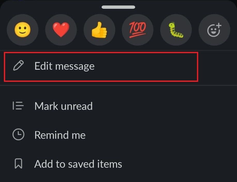Image resolution: width=237 pixels, height=182 pixels.
Task: Select Remind me menu entry
Action: pyautogui.click(x=118, y=135)
